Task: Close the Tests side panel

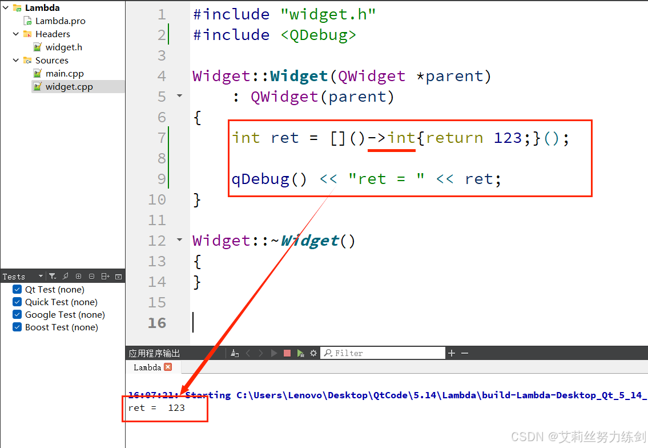Action: tap(119, 277)
